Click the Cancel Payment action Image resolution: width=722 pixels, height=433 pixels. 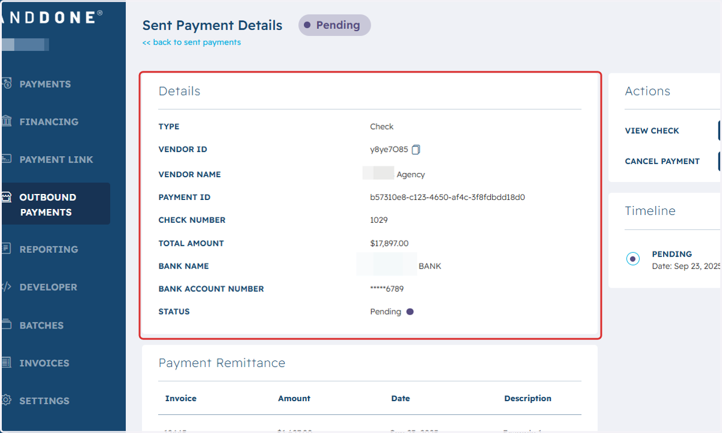point(662,161)
